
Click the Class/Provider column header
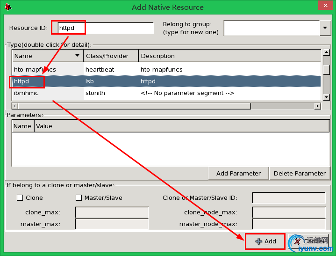[111, 56]
